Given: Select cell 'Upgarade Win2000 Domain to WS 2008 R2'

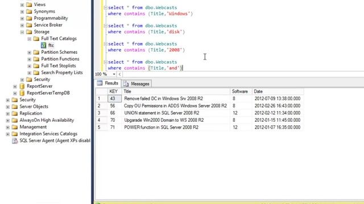Looking at the screenshot, I should (x=176, y=120).
